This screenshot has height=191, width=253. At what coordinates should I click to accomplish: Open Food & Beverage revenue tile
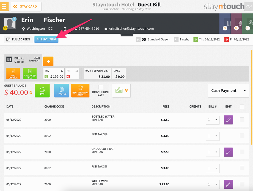point(97,74)
